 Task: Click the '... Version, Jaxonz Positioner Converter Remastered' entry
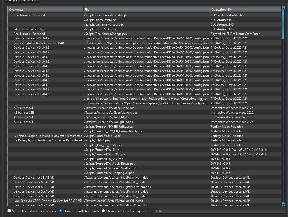coord(48,136)
